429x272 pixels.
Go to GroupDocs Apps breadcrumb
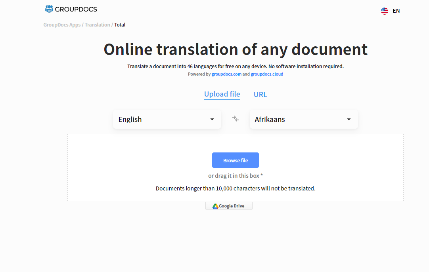coord(62,25)
